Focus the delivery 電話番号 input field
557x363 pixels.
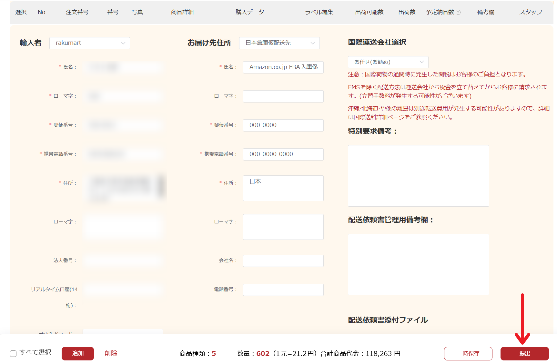pyautogui.click(x=283, y=290)
